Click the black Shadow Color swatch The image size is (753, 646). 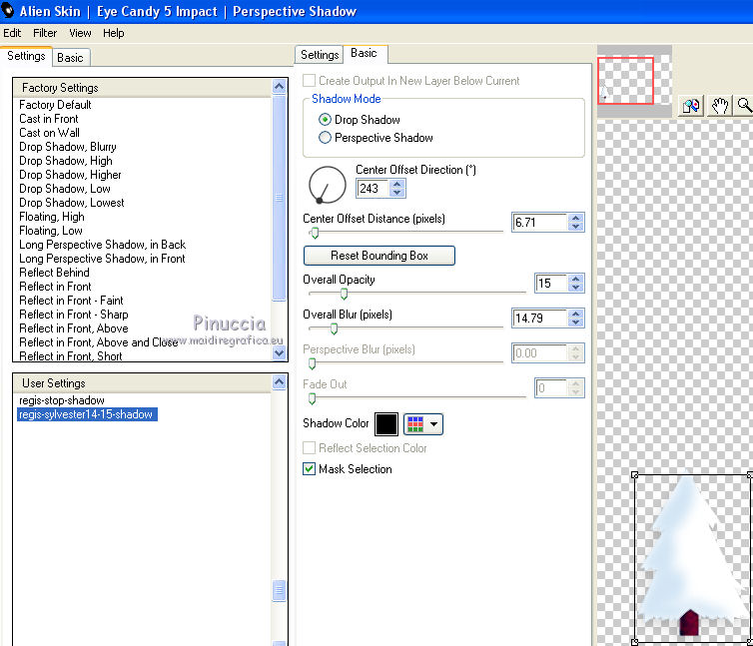coord(386,424)
